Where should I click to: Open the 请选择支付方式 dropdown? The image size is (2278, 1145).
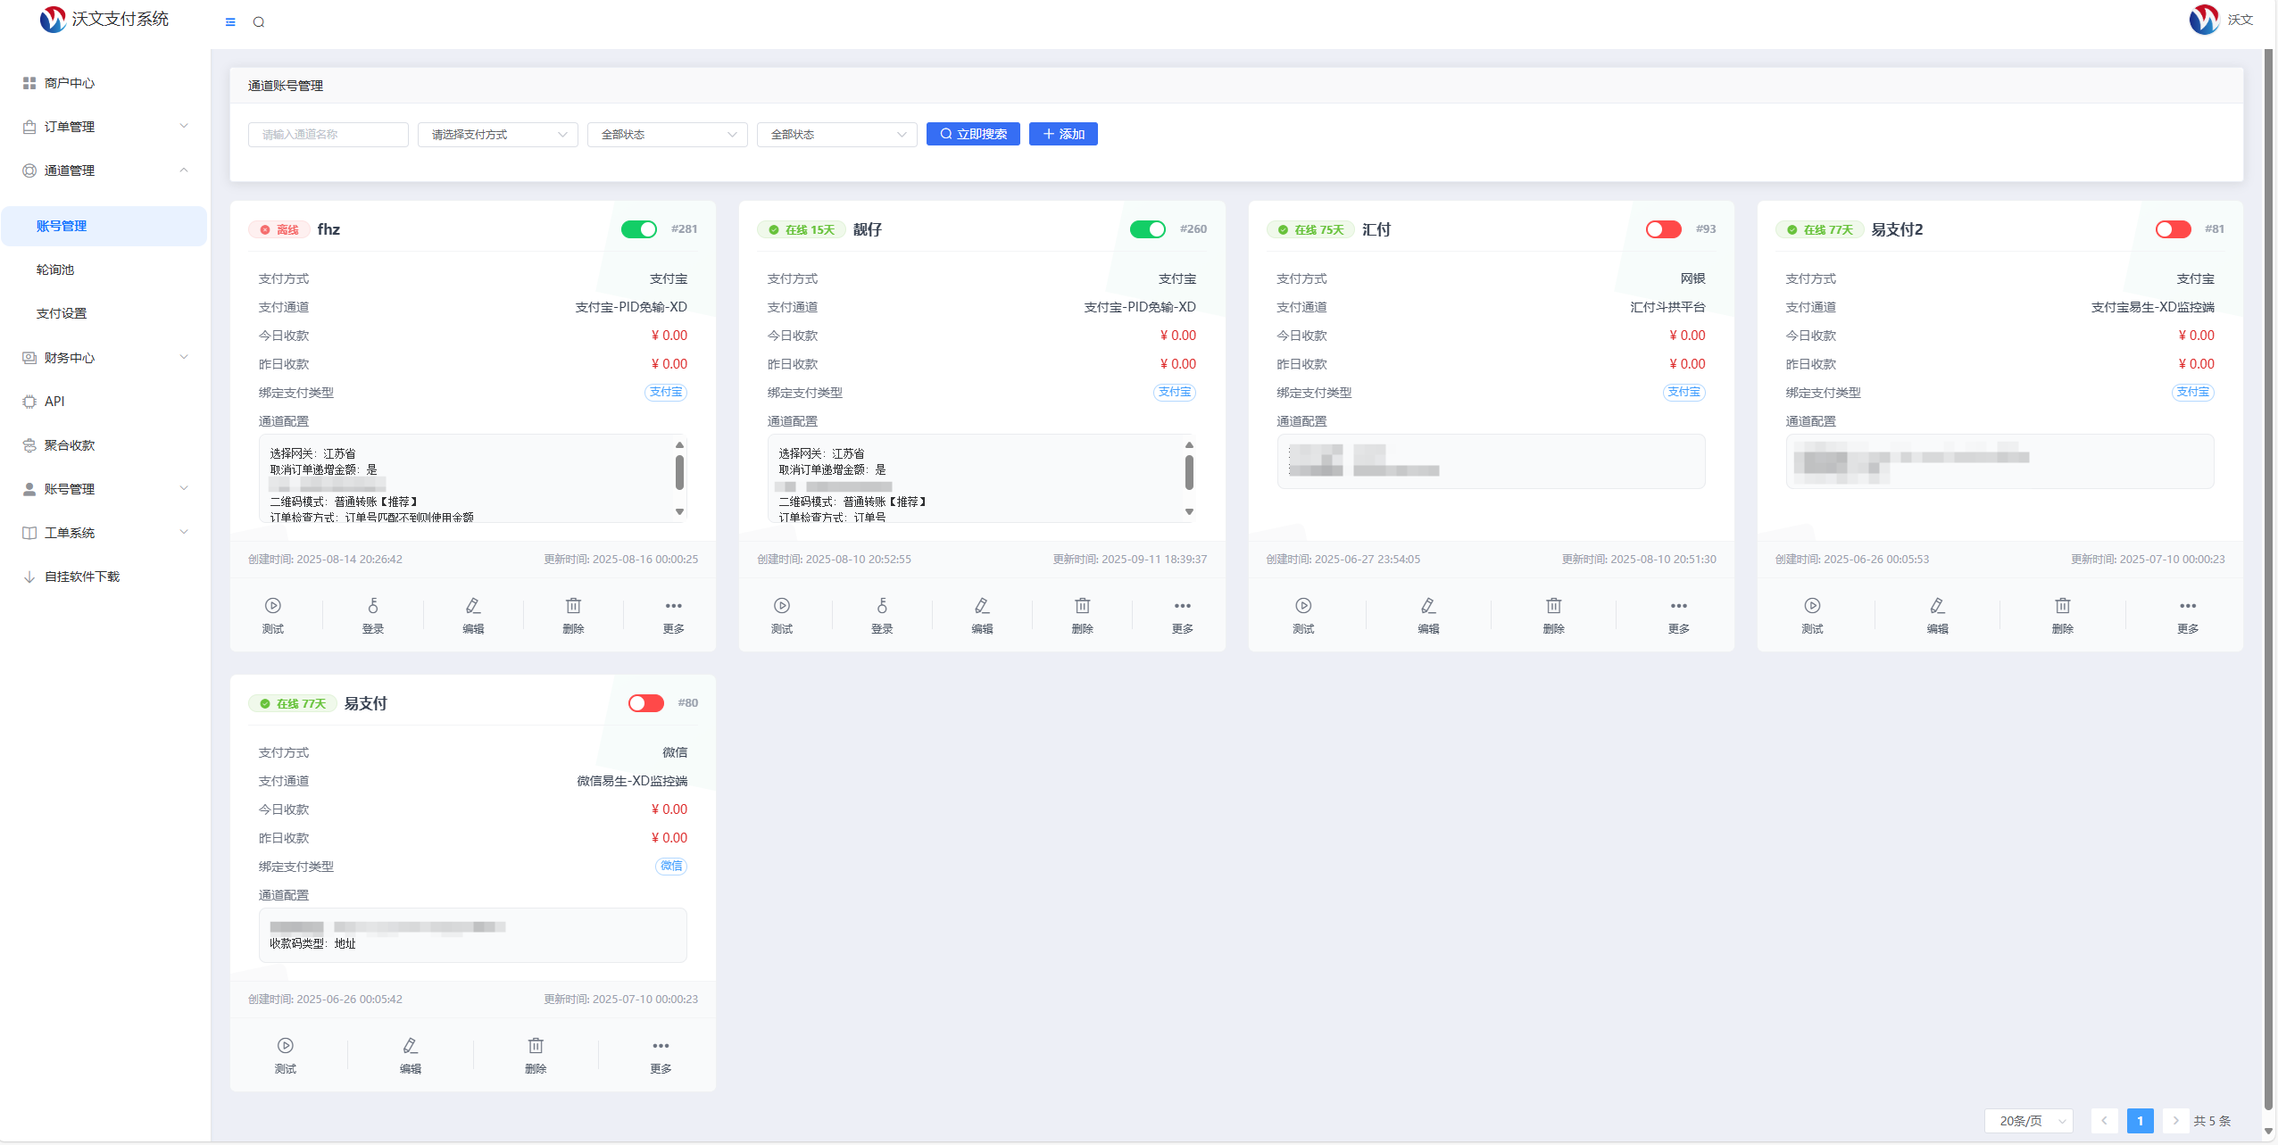pyautogui.click(x=498, y=135)
